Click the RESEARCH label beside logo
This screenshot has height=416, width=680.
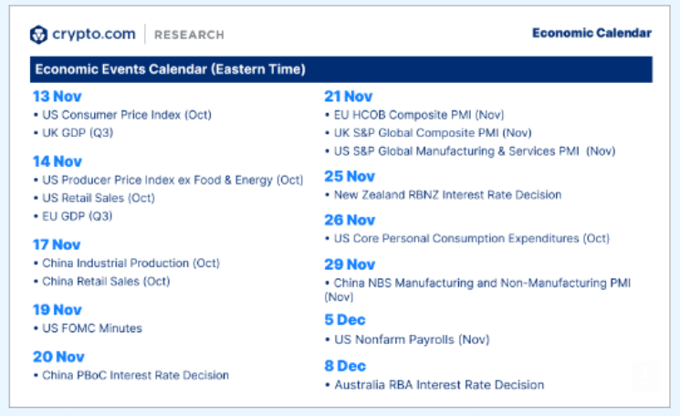189,35
